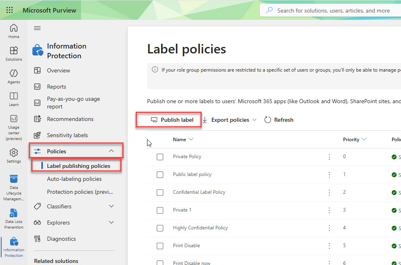Click the Diagnostics tools icon
Viewport: 401px width, 265px height.
tap(37, 239)
